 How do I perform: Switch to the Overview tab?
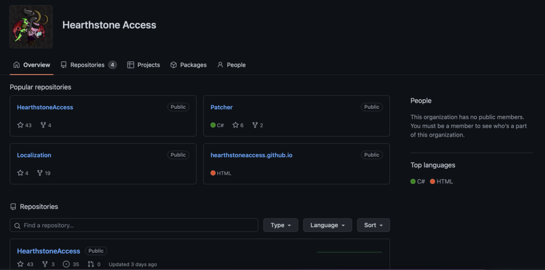[x=32, y=65]
